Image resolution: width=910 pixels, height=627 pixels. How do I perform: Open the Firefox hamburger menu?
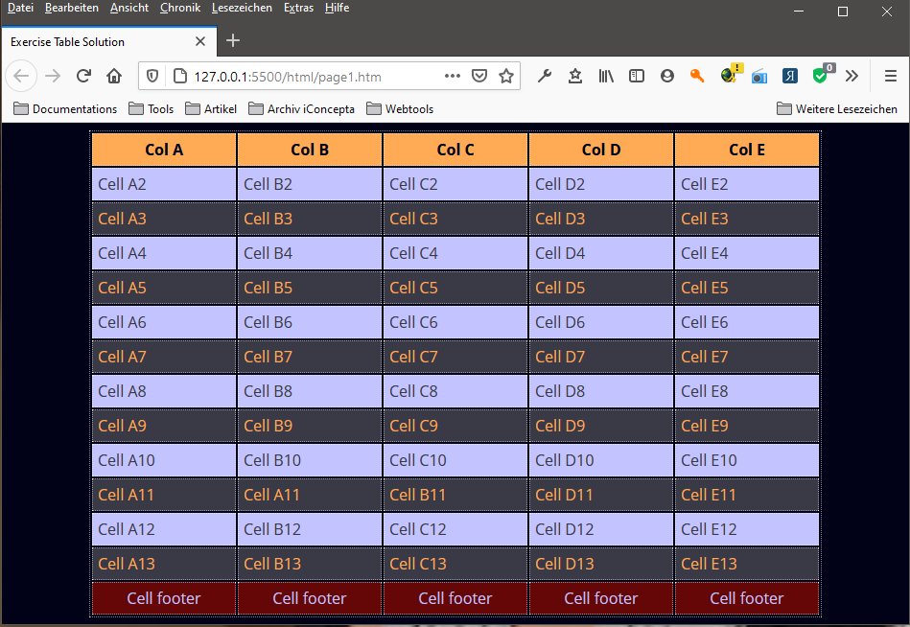click(890, 77)
